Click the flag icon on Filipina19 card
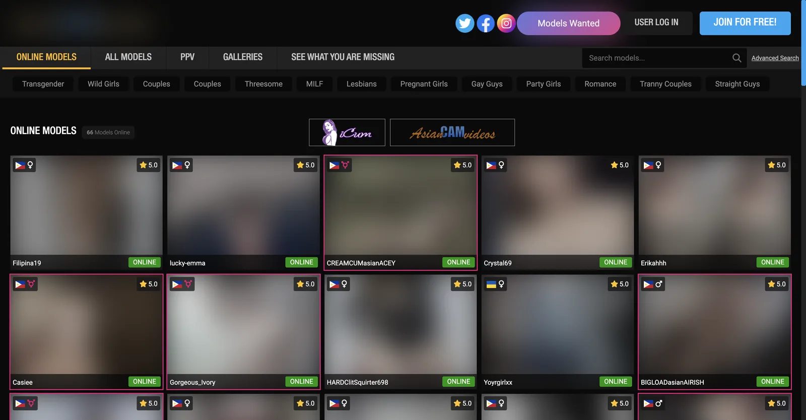The image size is (806, 420). (20, 165)
